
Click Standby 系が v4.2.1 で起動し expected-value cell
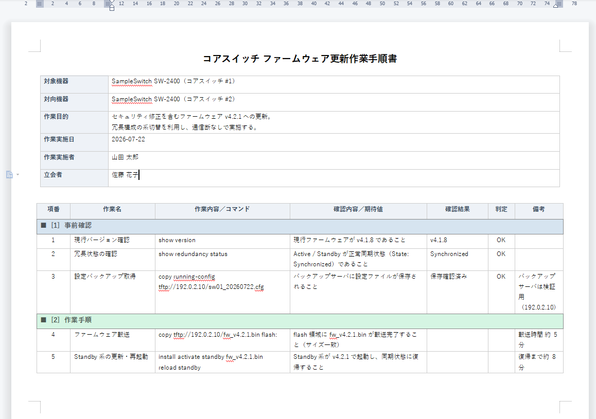[x=358, y=362]
